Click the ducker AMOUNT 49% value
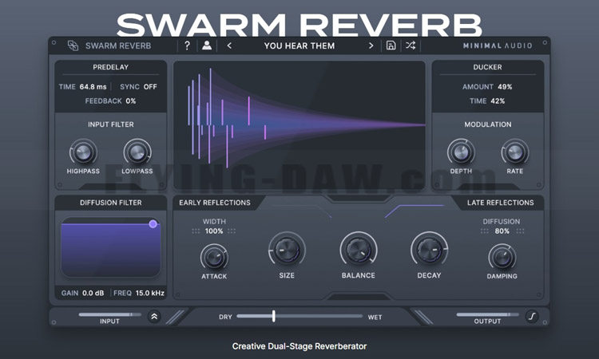 [505, 87]
